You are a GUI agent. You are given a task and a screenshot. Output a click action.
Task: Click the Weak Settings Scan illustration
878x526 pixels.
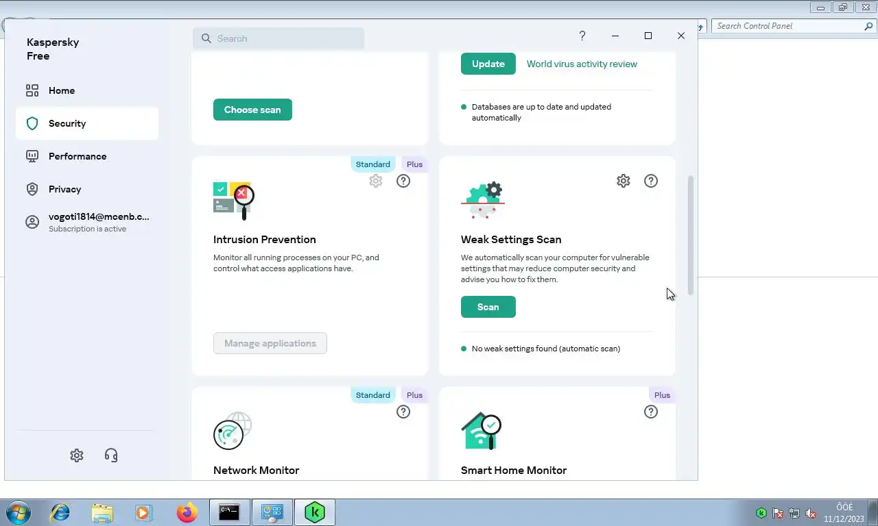[483, 200]
